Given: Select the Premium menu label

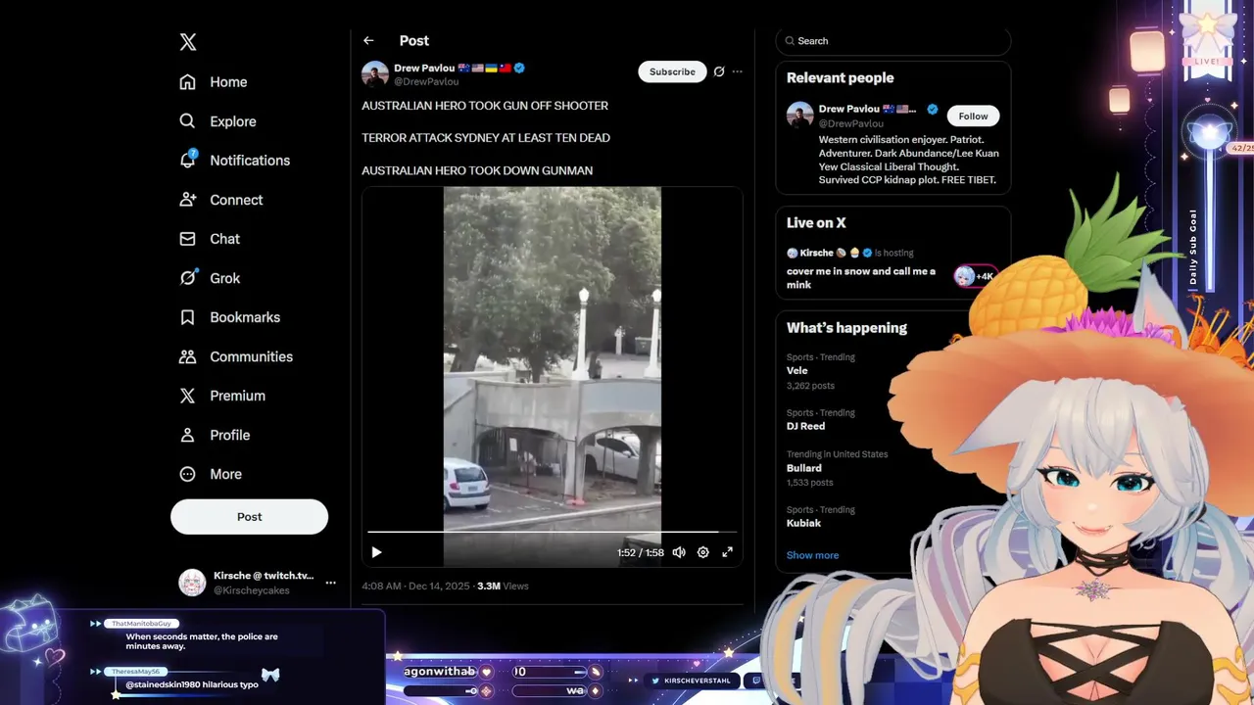Looking at the screenshot, I should [237, 396].
